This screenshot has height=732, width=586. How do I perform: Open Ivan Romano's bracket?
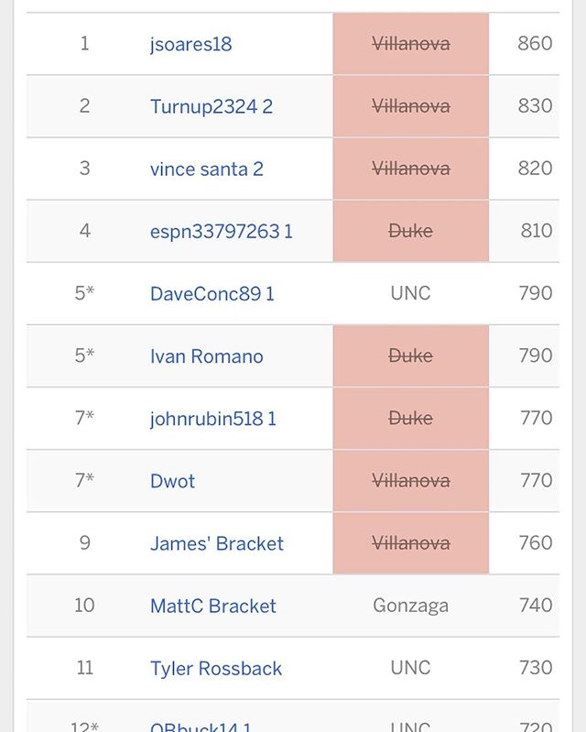click(206, 355)
